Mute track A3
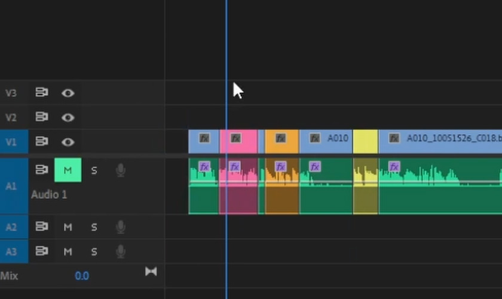The width and height of the screenshot is (502, 299). tap(68, 252)
